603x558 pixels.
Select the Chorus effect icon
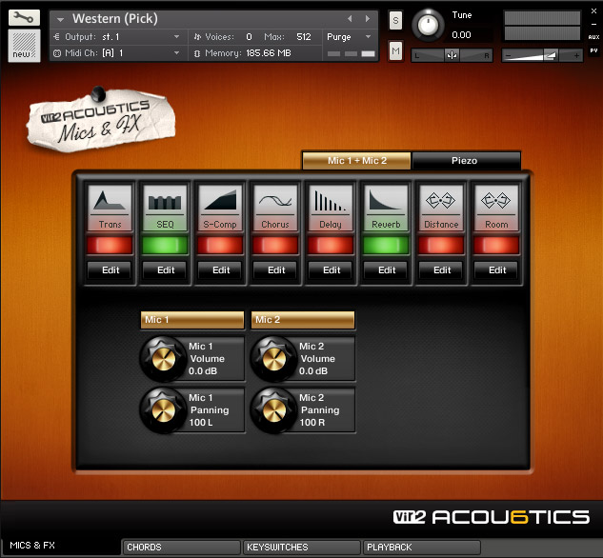[276, 201]
